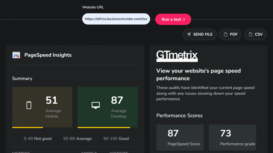The width and height of the screenshot is (273, 153).
Task: Click the document icon in CSV button
Action: (251, 34)
